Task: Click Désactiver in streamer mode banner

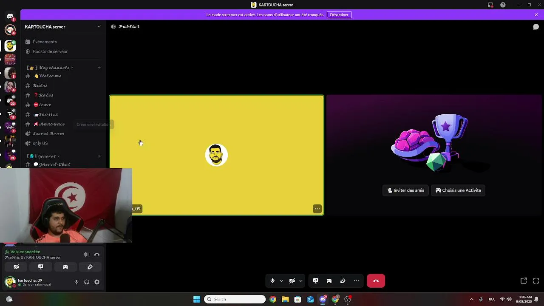Action: click(339, 15)
